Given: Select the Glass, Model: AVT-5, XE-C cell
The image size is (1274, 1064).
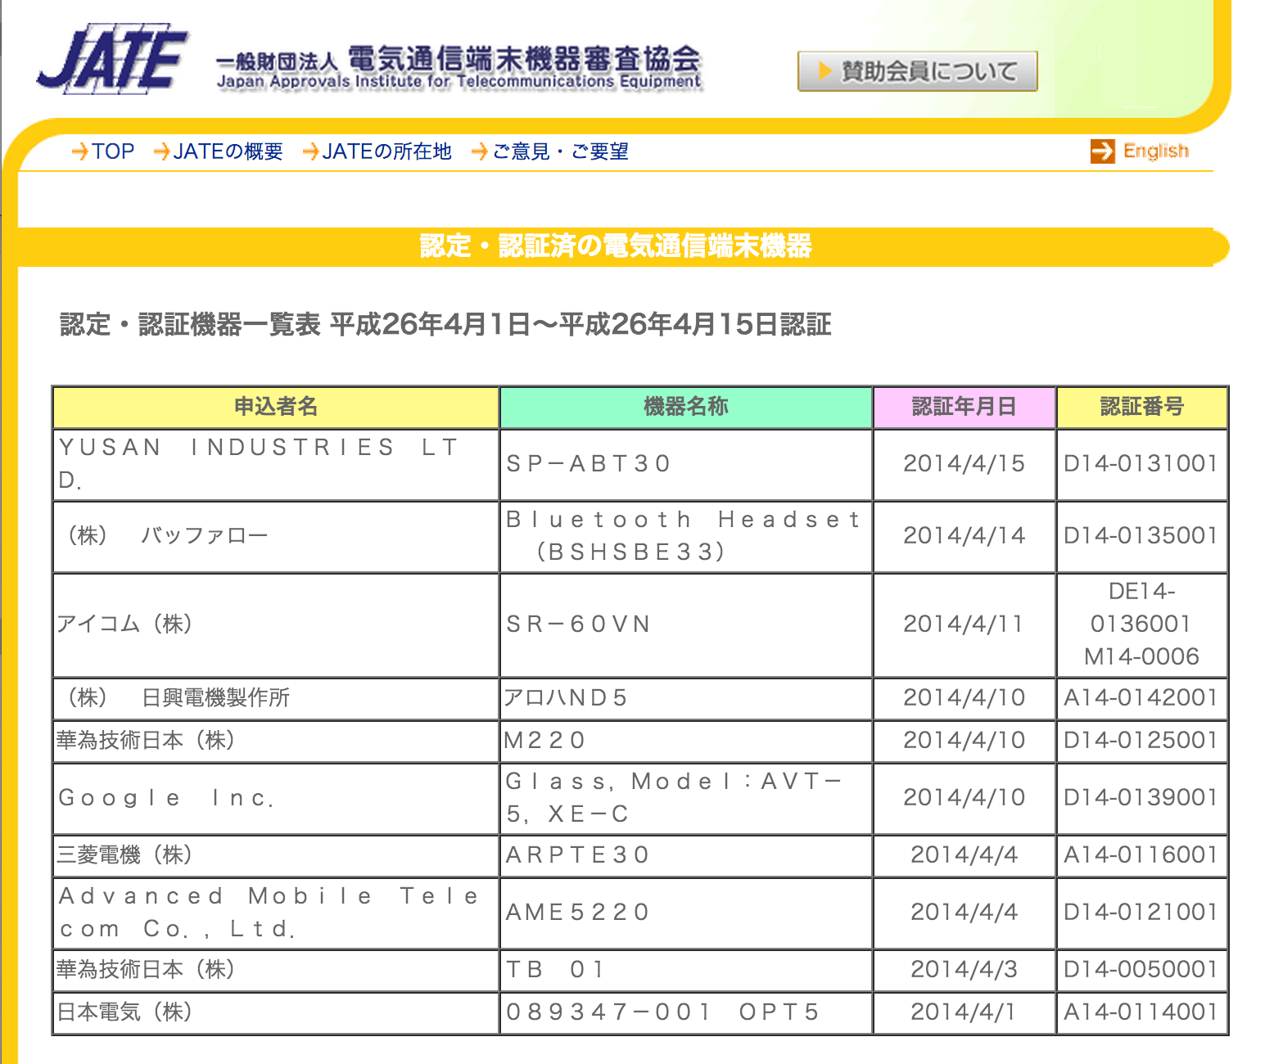Looking at the screenshot, I should [686, 798].
